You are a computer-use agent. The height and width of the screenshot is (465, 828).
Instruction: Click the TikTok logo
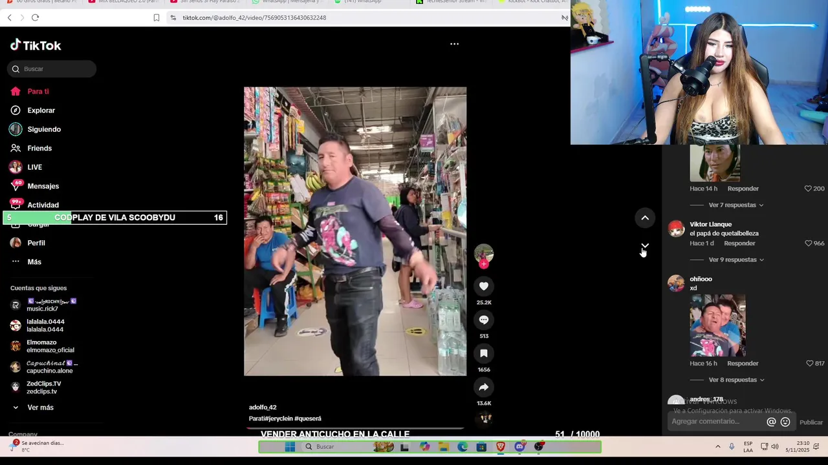click(x=36, y=45)
